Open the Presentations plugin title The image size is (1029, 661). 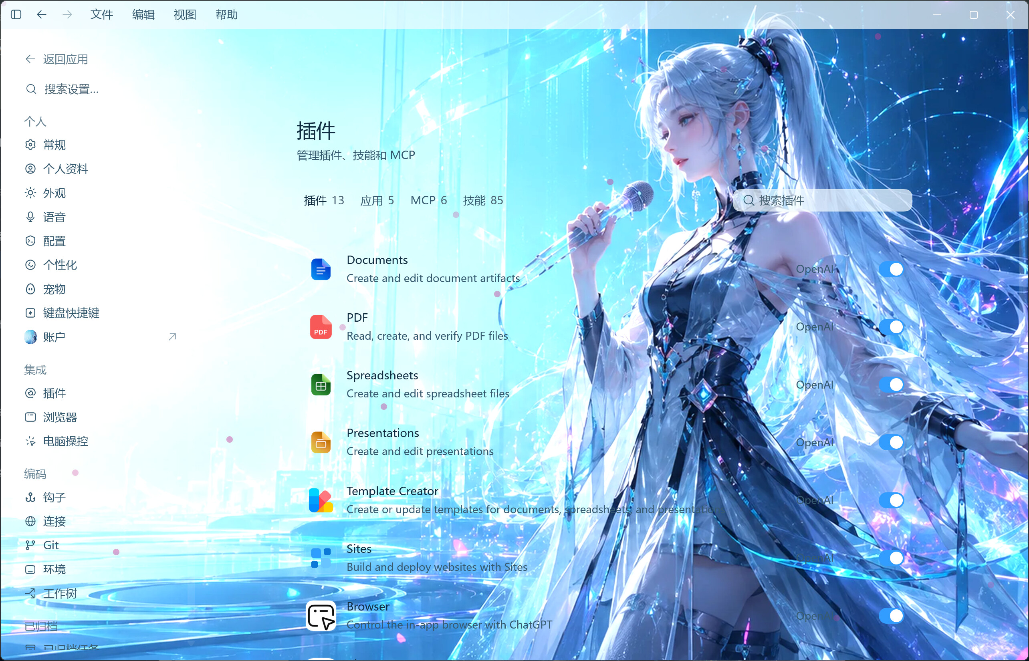[383, 433]
